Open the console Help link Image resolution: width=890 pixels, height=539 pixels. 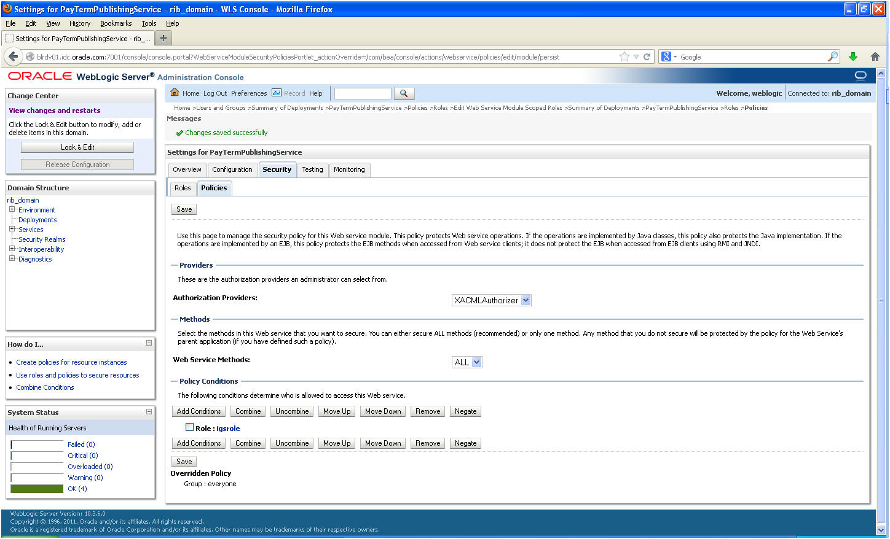coord(316,93)
